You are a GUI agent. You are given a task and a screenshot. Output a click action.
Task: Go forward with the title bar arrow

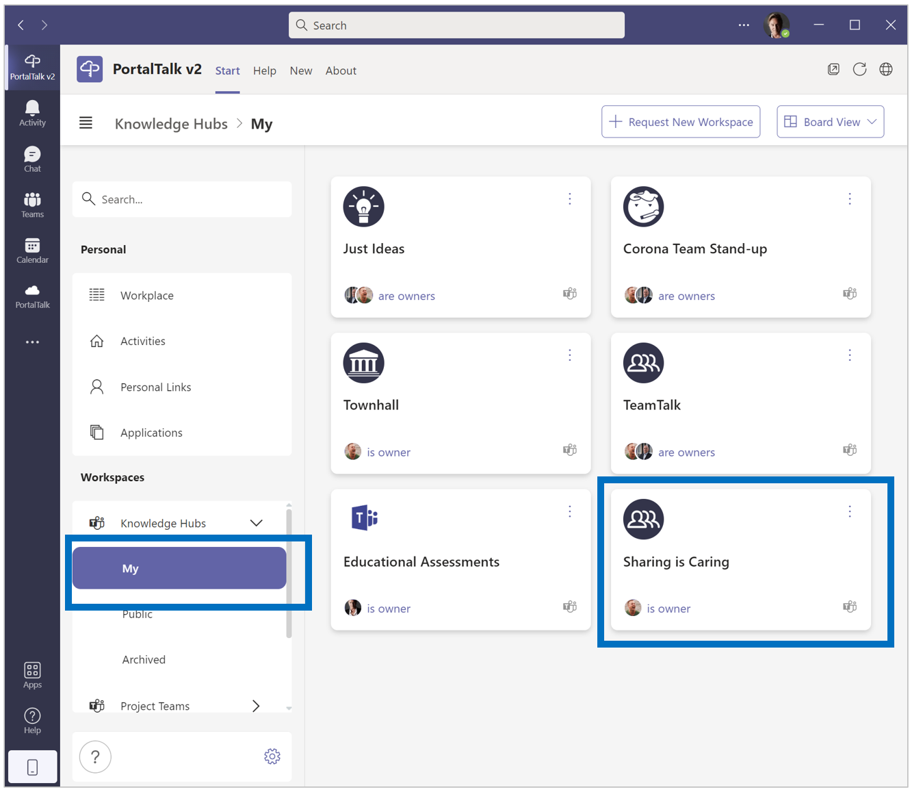pos(44,25)
